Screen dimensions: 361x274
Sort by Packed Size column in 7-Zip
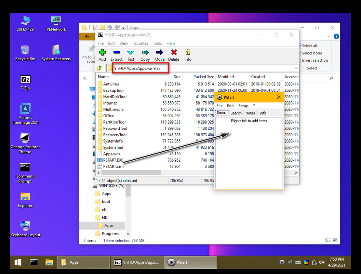click(x=199, y=77)
